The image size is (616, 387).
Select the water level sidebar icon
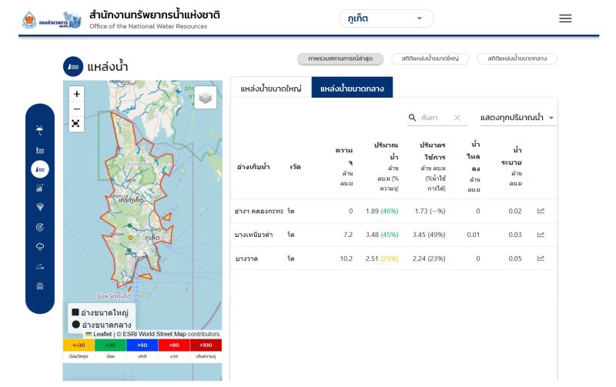(40, 150)
